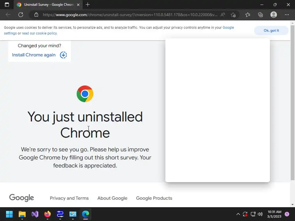This screenshot has width=295, height=221.
Task: Open the Favorites list icon
Action: [x=248, y=15]
